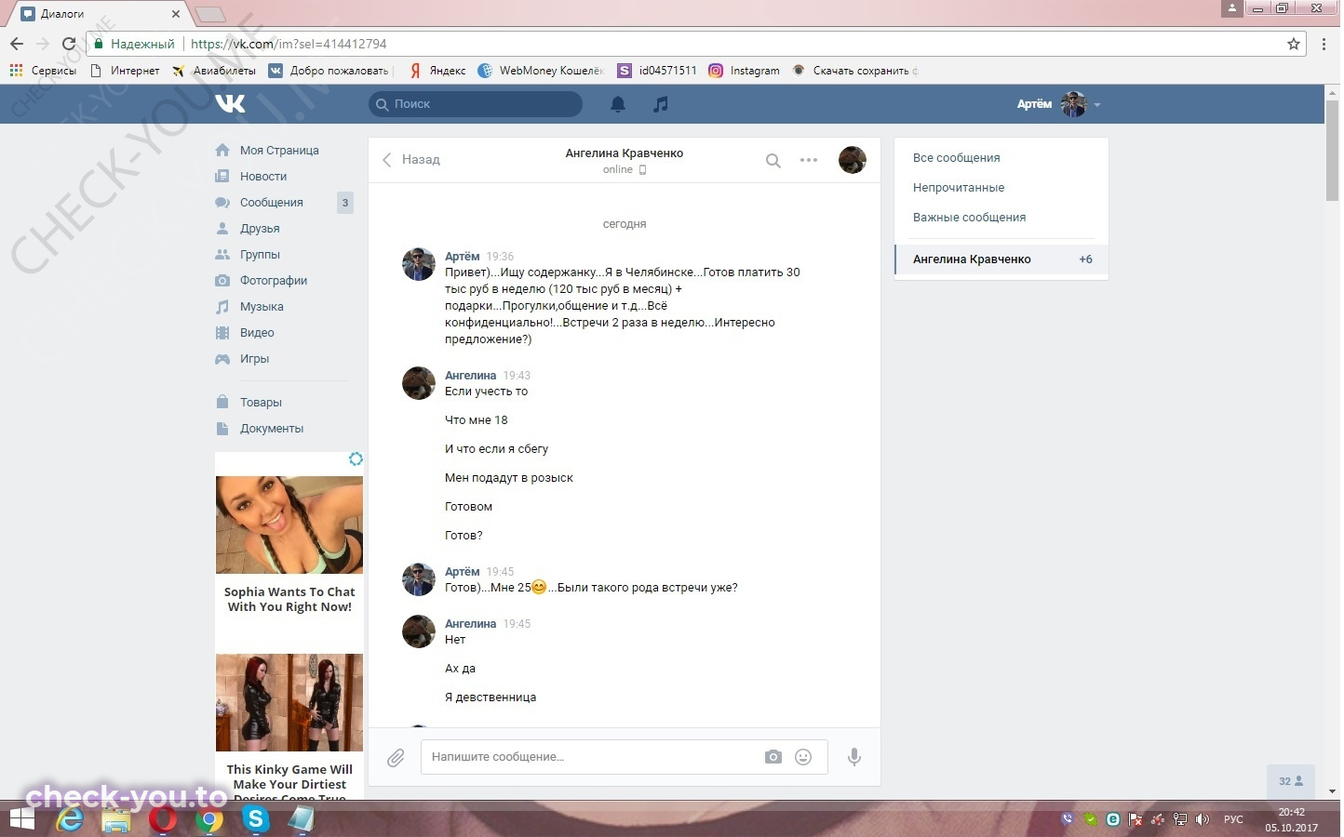Open conversation actions three-dots menu

pyautogui.click(x=809, y=160)
